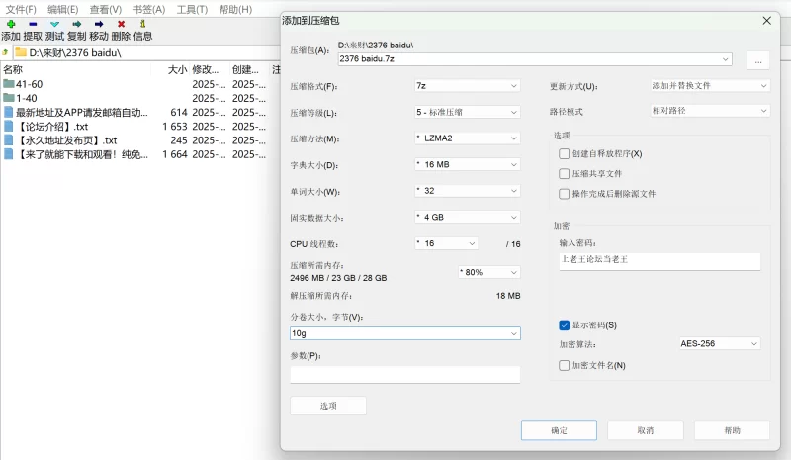Uncheck the 显示密码(S) checkbox
791x460 pixels.
coord(564,325)
